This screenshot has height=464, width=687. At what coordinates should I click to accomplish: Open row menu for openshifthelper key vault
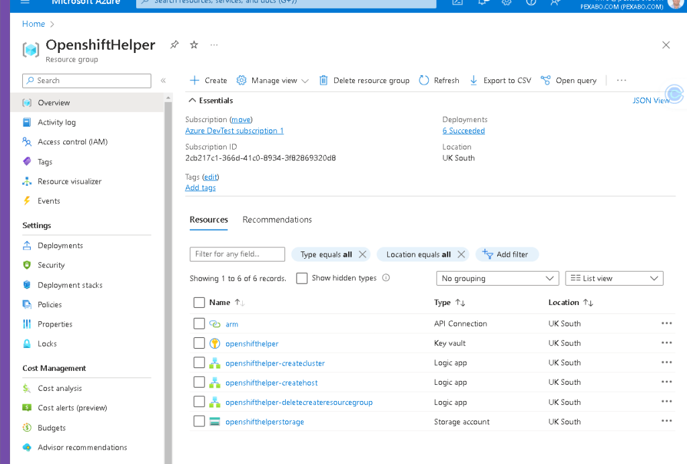[x=666, y=343]
